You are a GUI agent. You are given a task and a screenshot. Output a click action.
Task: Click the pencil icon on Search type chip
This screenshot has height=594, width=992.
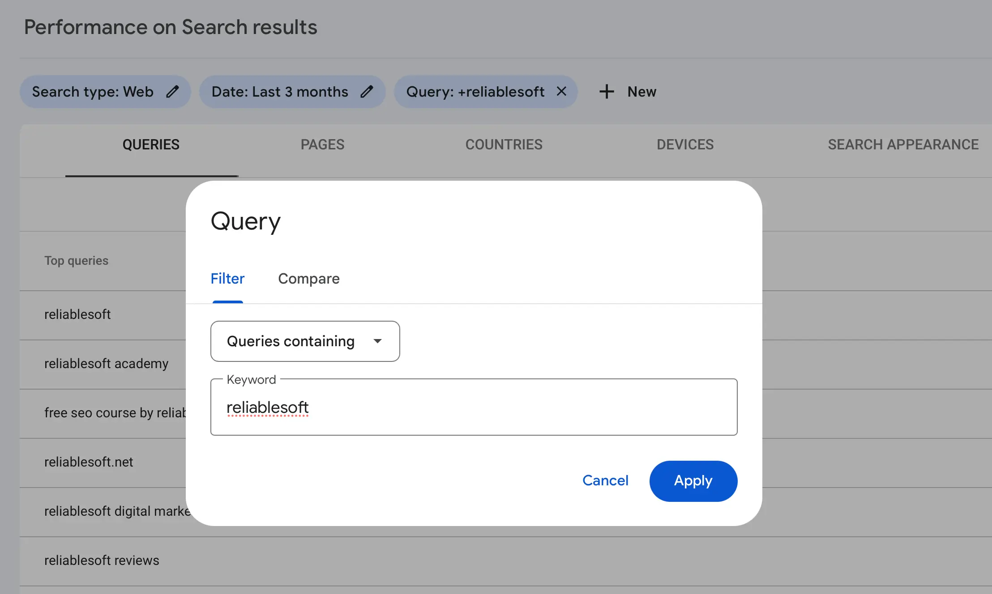coord(172,92)
